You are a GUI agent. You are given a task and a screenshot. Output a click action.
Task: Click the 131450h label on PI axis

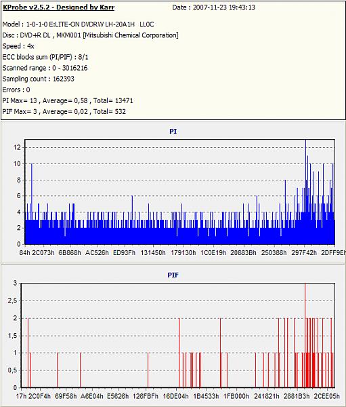click(x=153, y=252)
